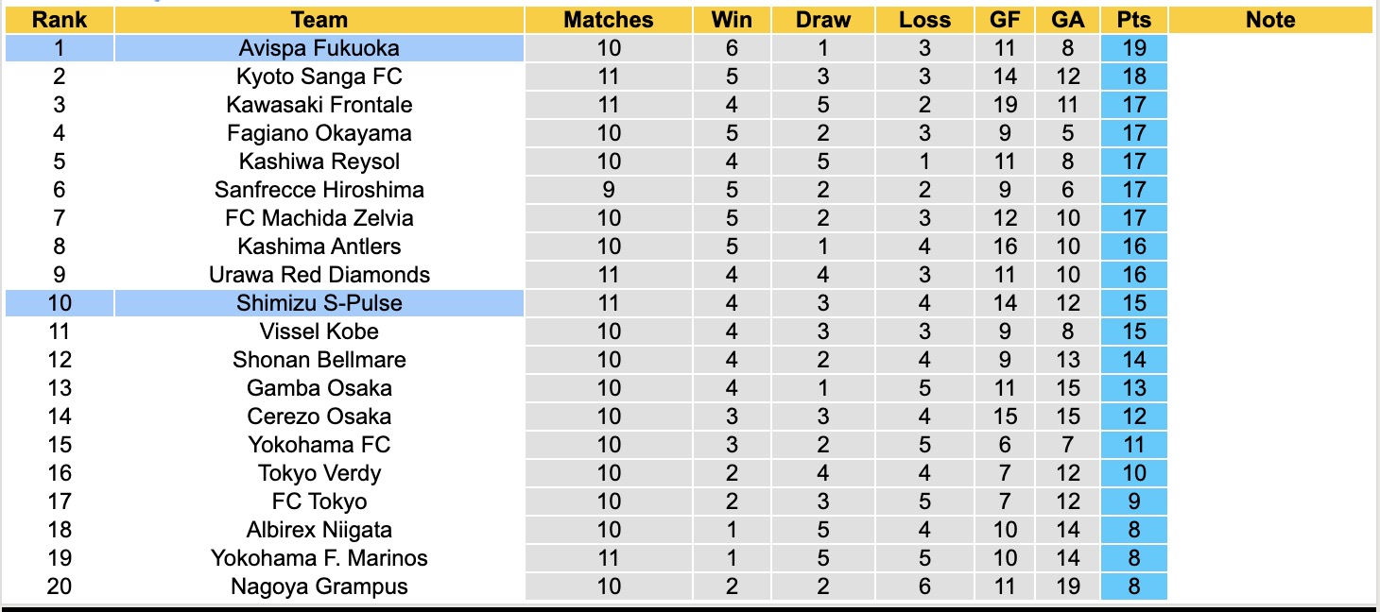Select Nagoya Grampus at rank 20
Image resolution: width=1380 pixels, height=612 pixels.
tap(319, 586)
